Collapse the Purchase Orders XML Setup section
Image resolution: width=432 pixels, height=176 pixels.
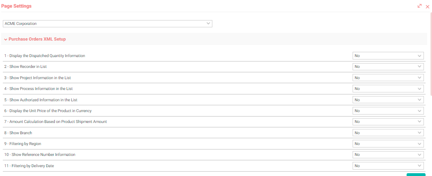click(x=6, y=39)
